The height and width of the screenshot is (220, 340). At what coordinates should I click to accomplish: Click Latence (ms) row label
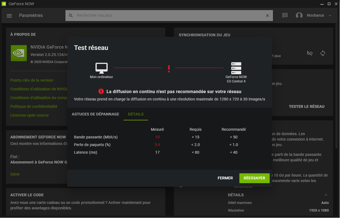[86, 152]
